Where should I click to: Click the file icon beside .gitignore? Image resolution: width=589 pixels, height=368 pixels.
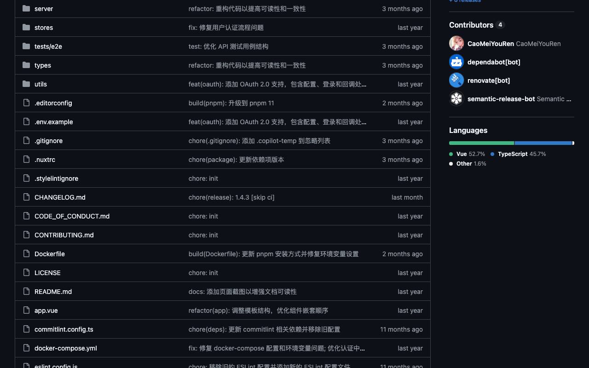pyautogui.click(x=26, y=141)
